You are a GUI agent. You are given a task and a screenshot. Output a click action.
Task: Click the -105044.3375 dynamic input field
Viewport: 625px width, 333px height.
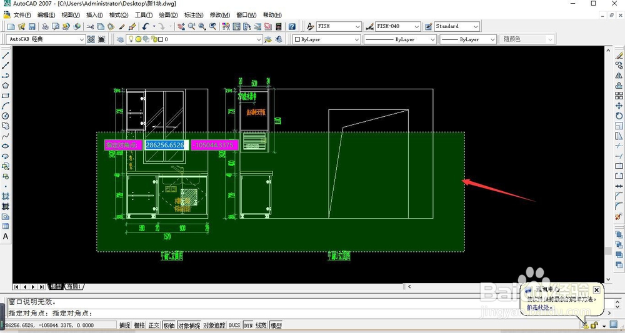214,145
